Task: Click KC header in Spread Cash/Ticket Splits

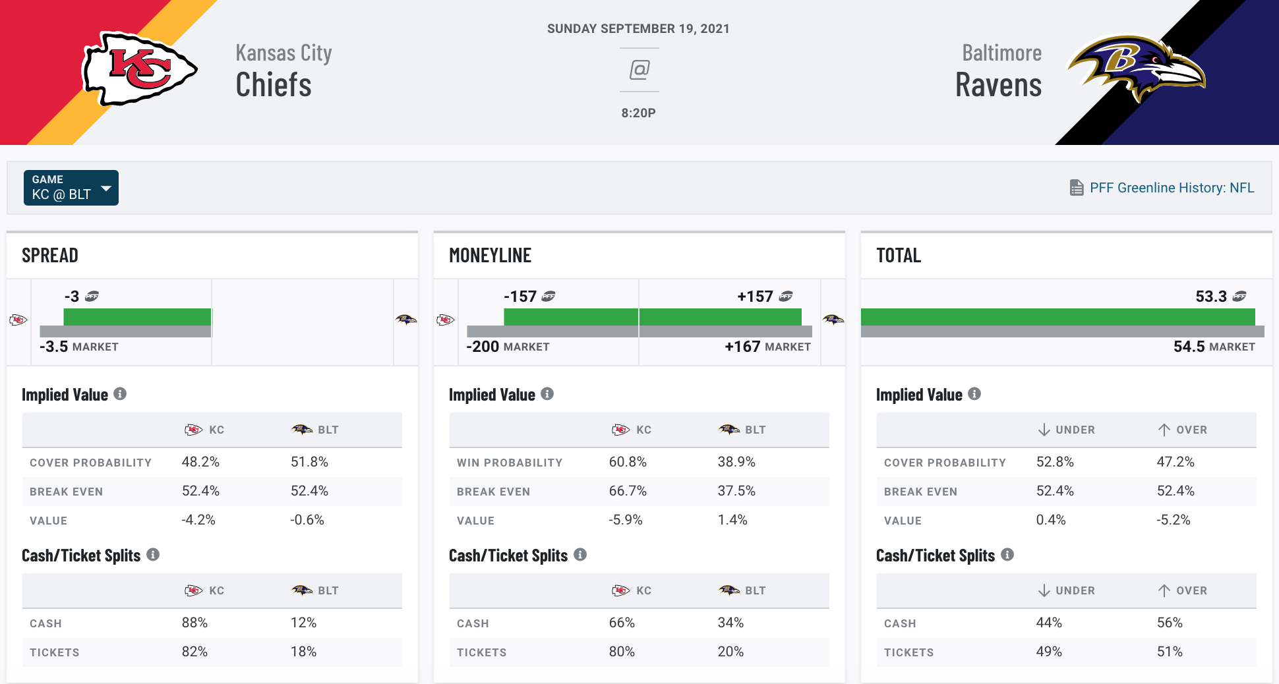Action: click(x=204, y=590)
